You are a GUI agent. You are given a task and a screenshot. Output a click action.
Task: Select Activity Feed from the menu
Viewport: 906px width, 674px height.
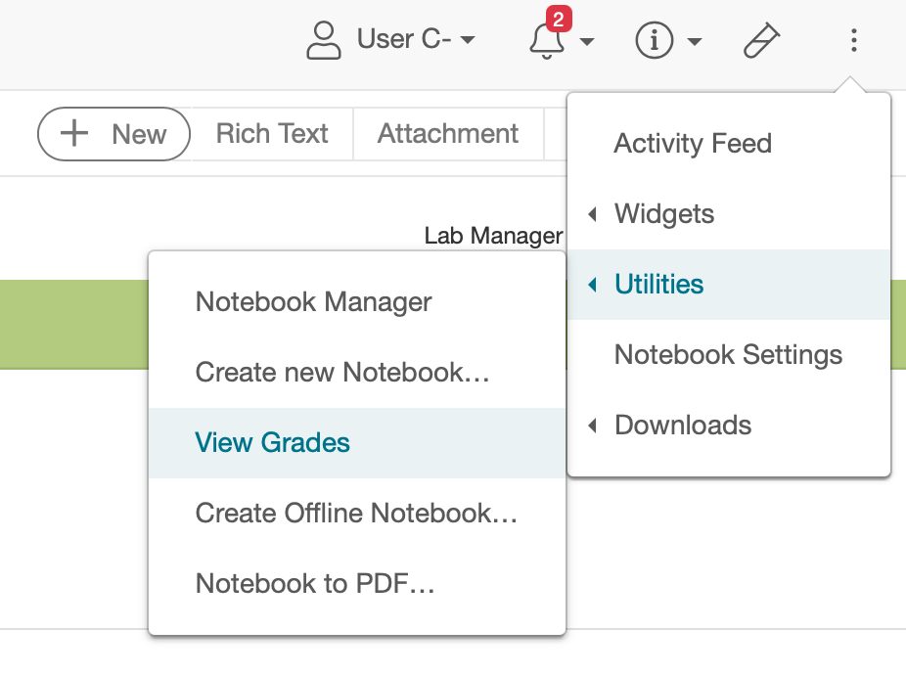[x=693, y=144]
